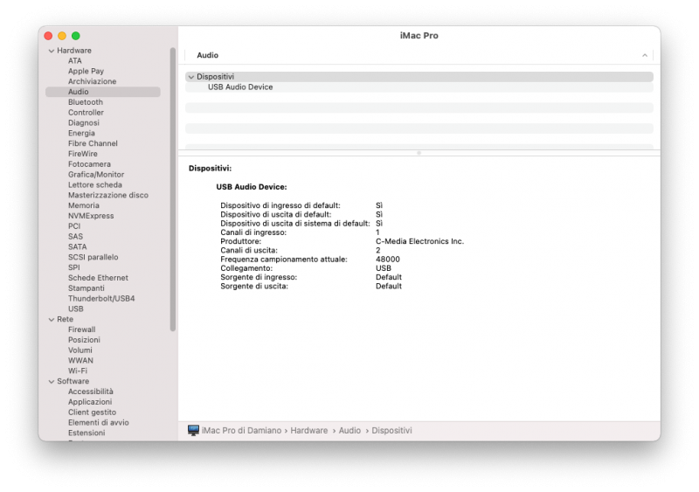Click the C-Media Electronics Inc. value
Viewport: 699px width, 492px height.
pyautogui.click(x=420, y=241)
